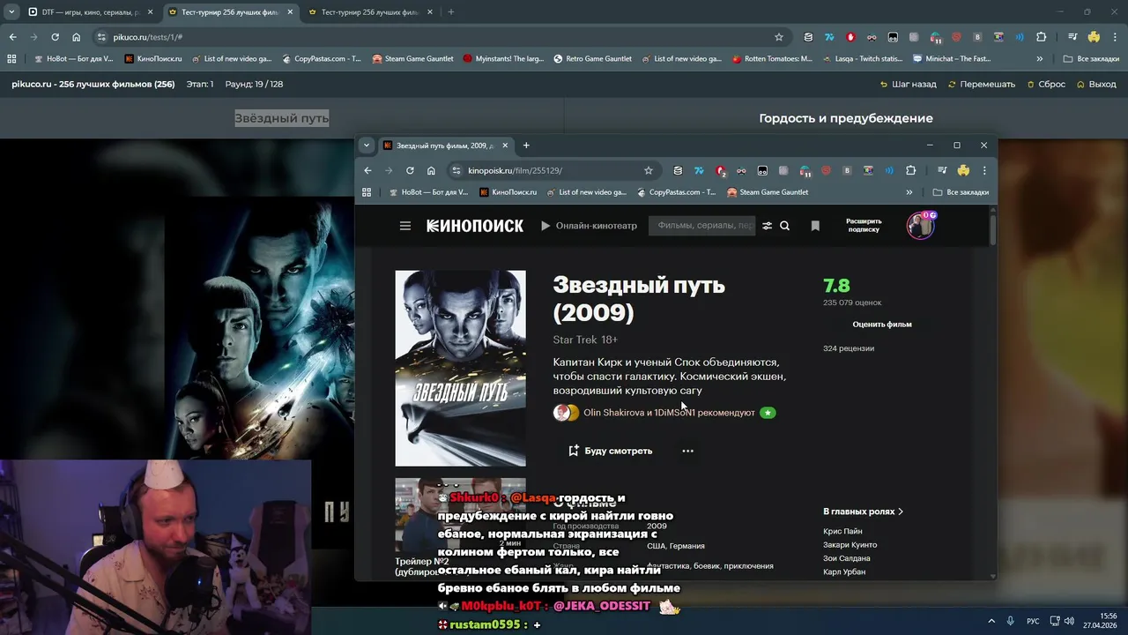The width and height of the screenshot is (1128, 635).
Task: Expand tab search dropdown in Kinopoisk window
Action: tap(367, 146)
